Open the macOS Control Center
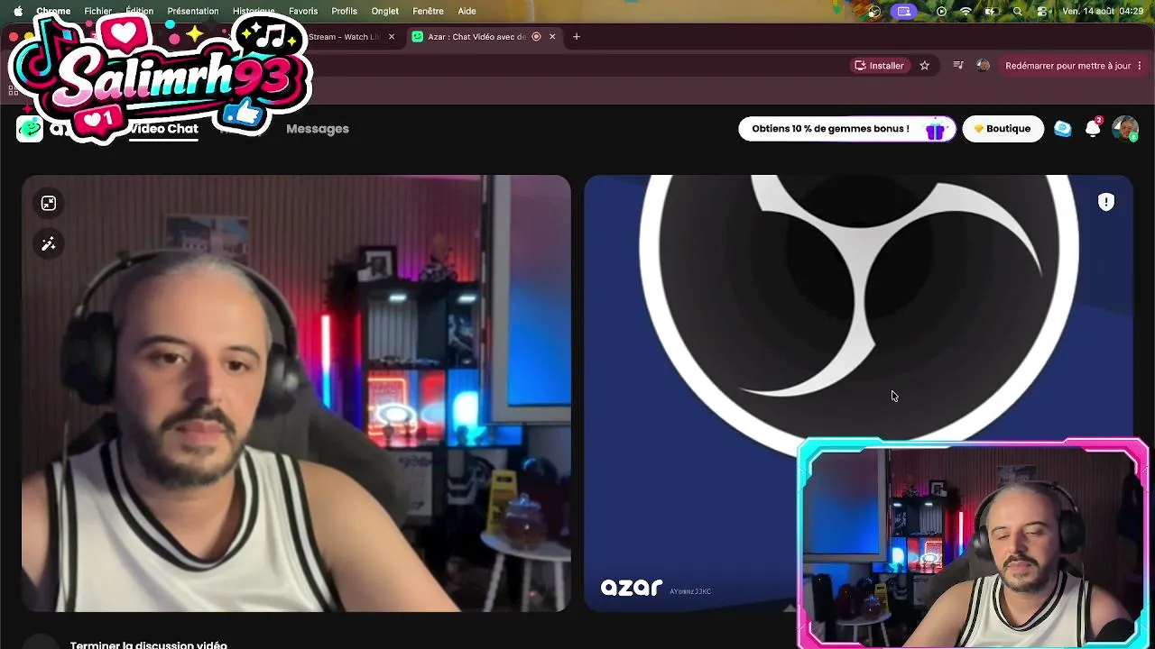Viewport: 1155px width, 649px height. (x=1042, y=11)
